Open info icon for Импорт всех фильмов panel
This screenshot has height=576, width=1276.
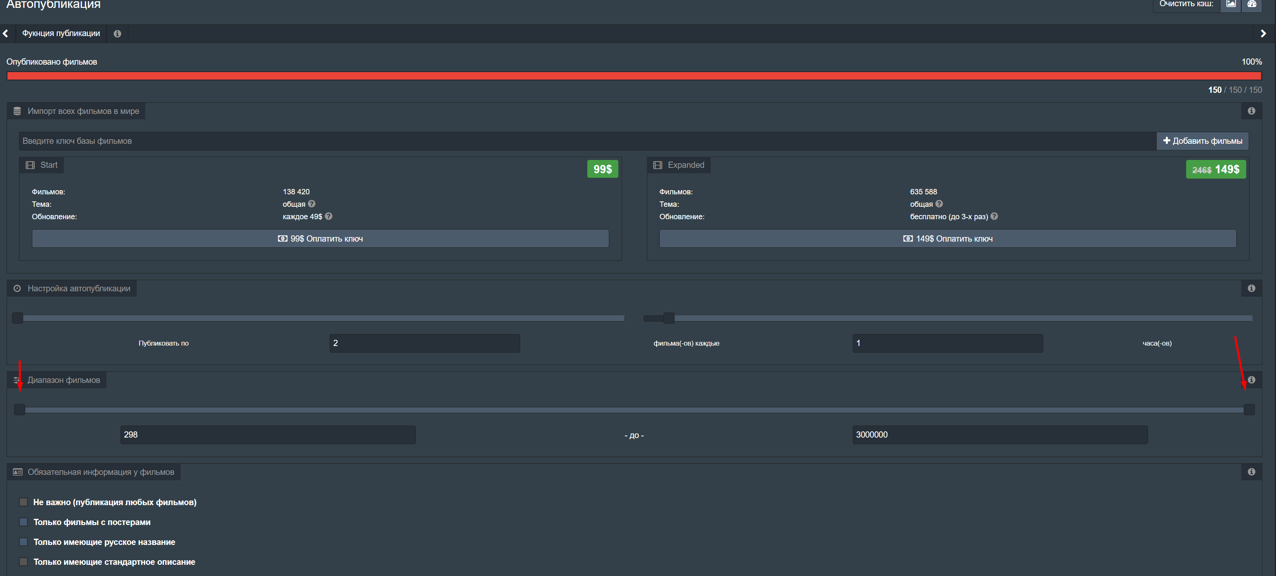(1251, 111)
